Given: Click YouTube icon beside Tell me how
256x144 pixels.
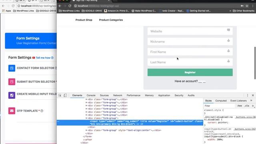Looking at the screenshot, I should tap(34, 58).
